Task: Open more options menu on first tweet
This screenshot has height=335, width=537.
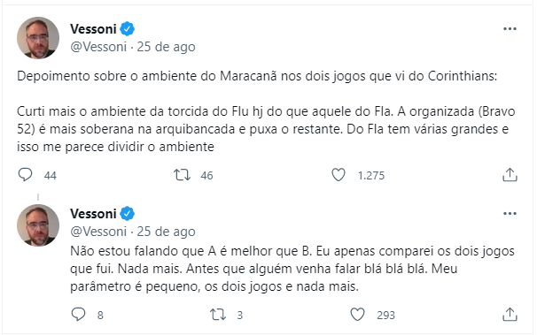Action: 510,29
